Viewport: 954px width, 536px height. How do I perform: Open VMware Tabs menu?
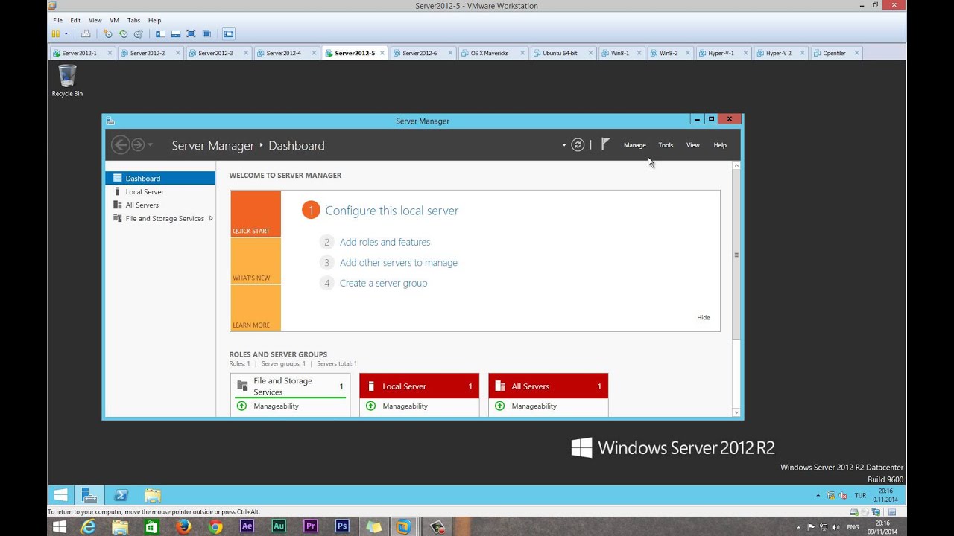click(x=133, y=20)
